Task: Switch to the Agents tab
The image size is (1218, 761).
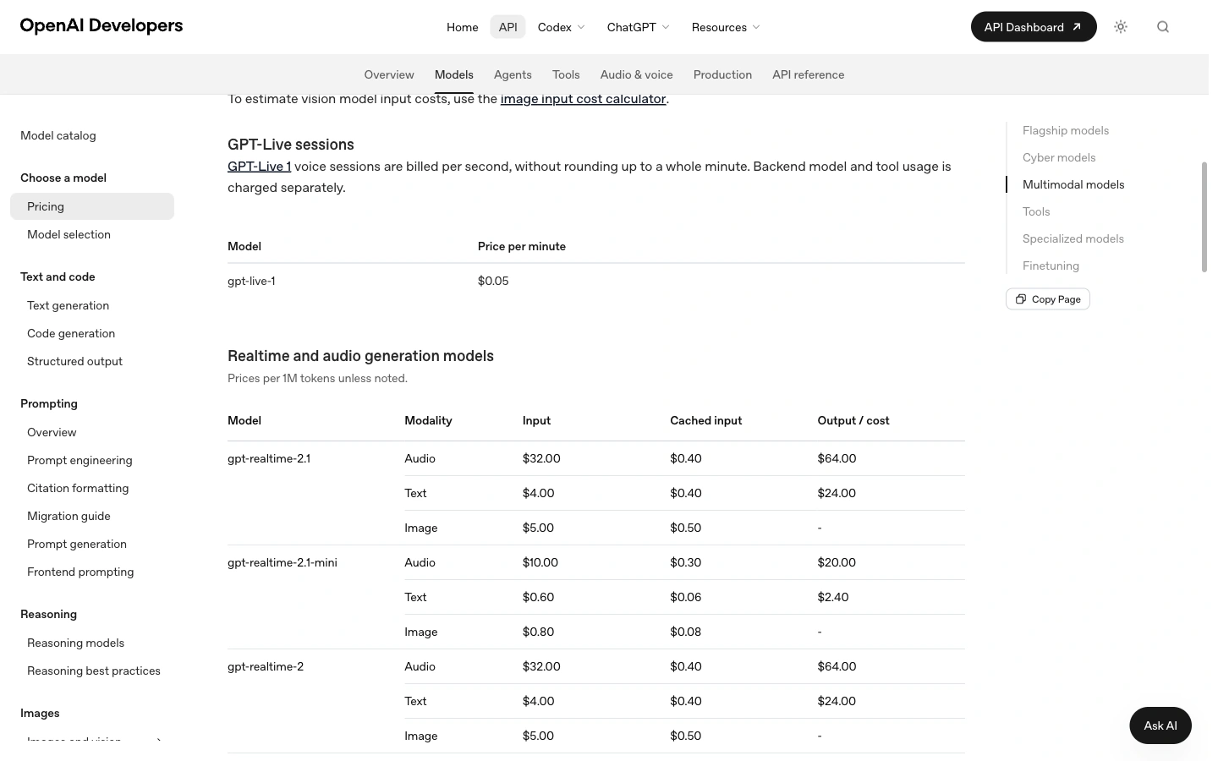Action: (513, 74)
